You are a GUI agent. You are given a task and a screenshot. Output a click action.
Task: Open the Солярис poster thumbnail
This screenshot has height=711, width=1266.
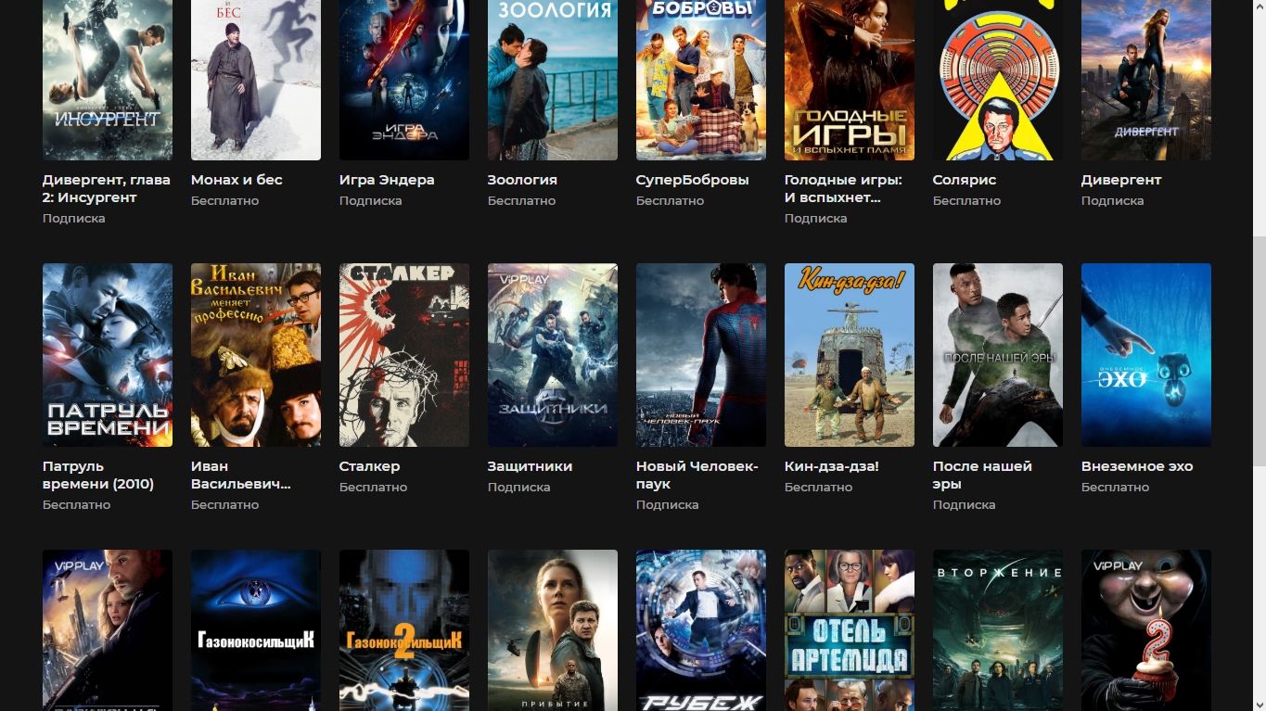click(x=998, y=80)
